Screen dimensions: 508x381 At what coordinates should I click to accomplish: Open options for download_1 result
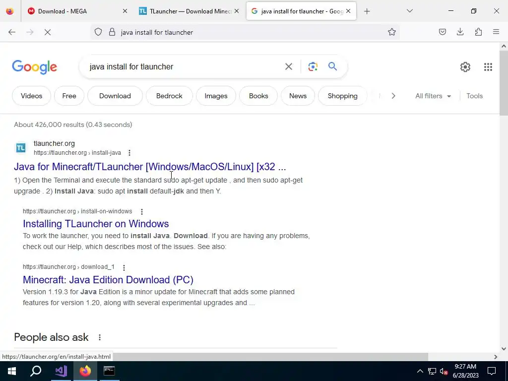[124, 267]
